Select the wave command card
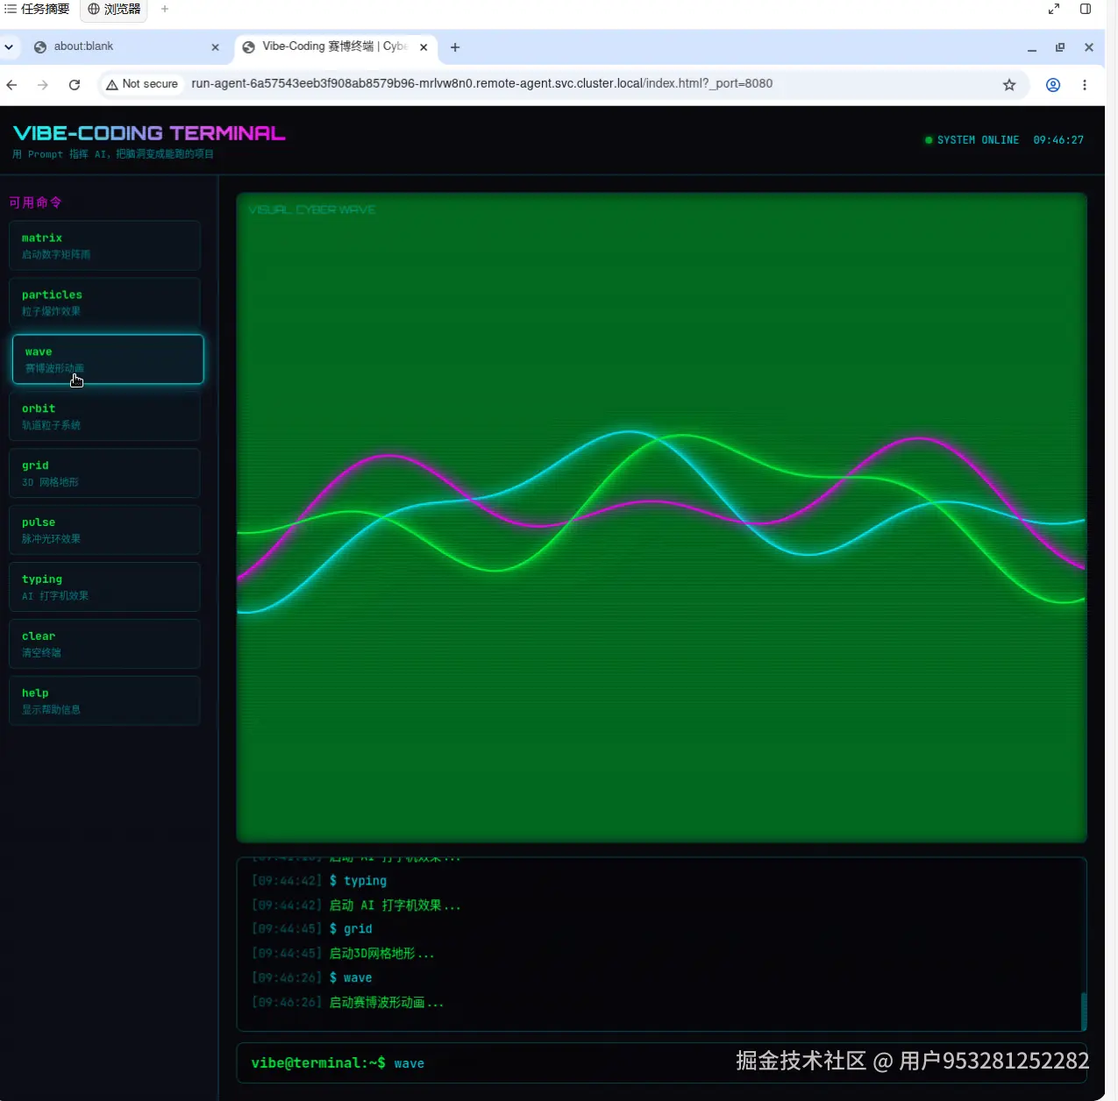 click(x=108, y=359)
